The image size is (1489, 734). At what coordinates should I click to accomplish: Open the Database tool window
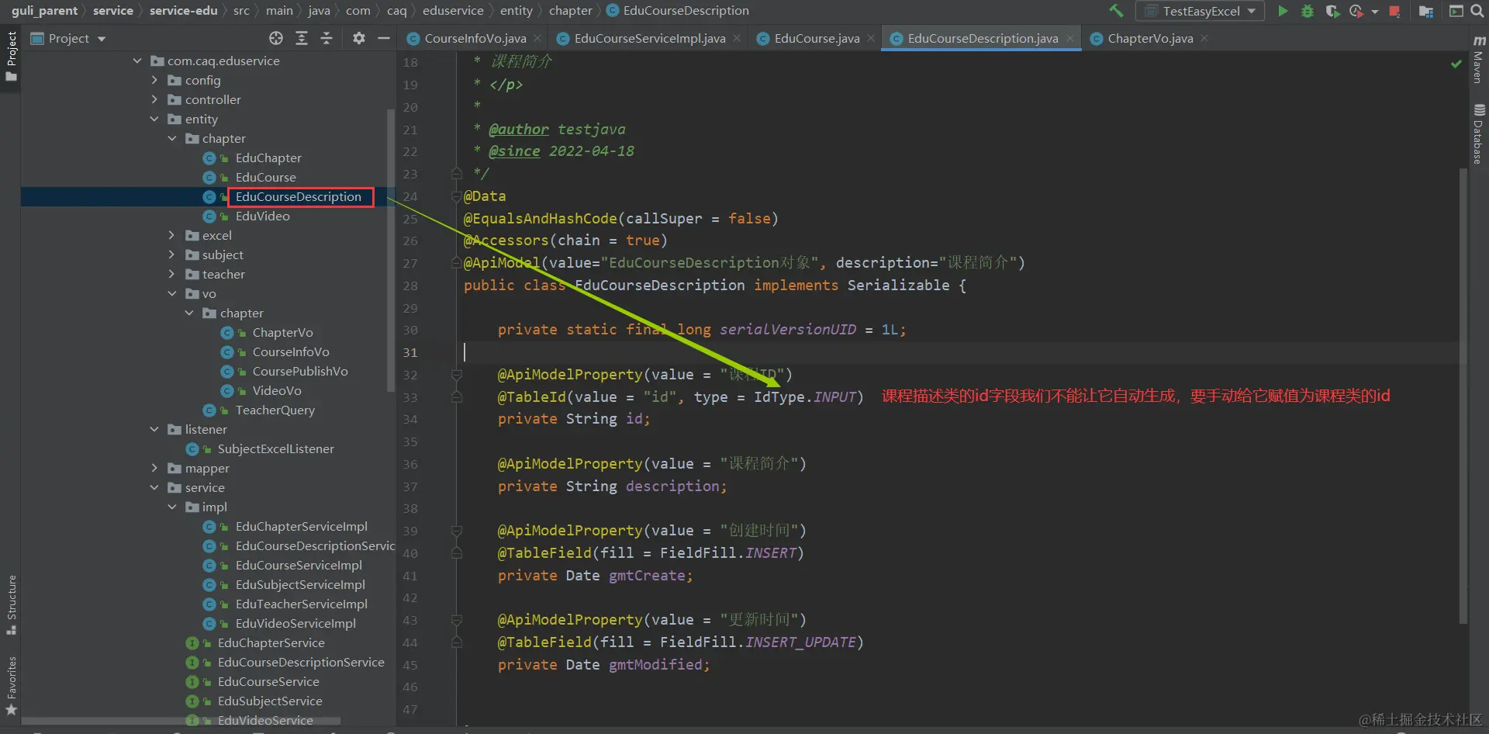1479,134
